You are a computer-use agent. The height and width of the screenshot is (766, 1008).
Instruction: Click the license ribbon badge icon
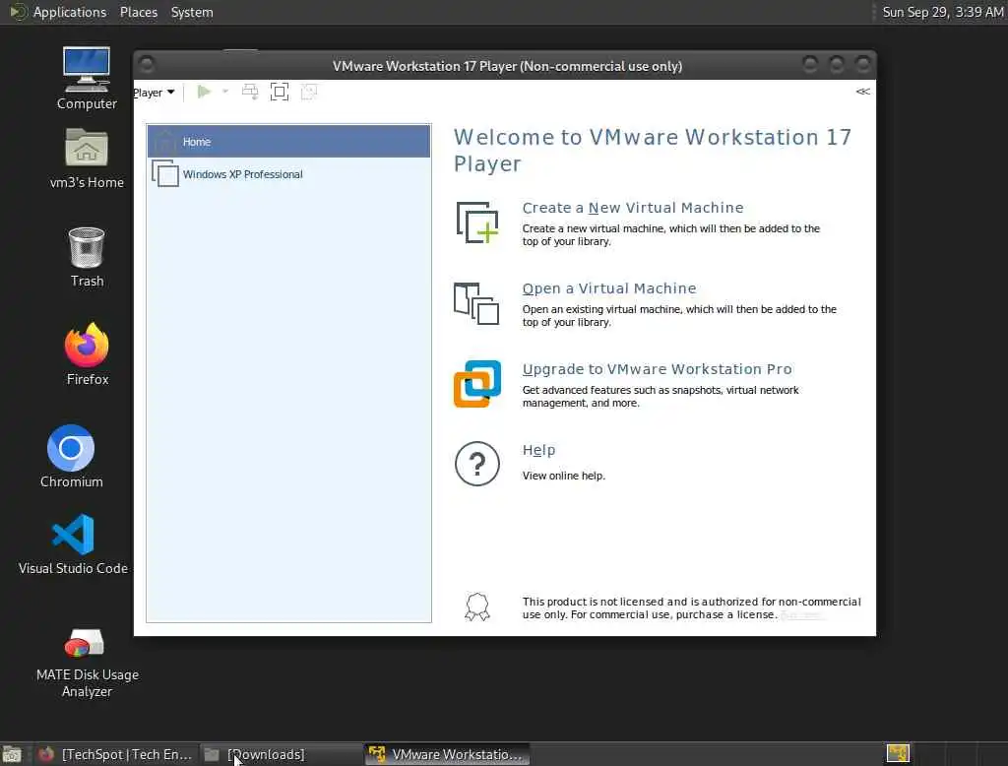click(477, 606)
